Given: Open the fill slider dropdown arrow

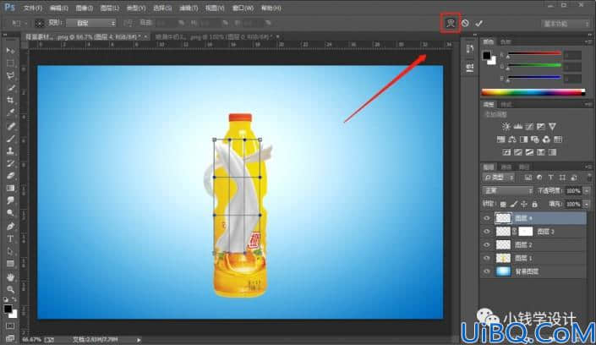Looking at the screenshot, I should 587,205.
